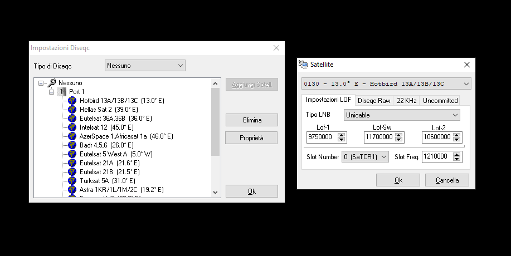
Task: Click the wrench icon beside Nessuno root node
Action: click(x=51, y=82)
